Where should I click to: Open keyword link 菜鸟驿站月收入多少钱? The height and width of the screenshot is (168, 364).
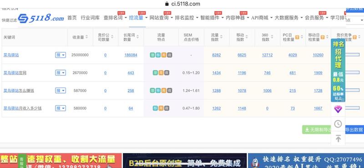[22, 108]
